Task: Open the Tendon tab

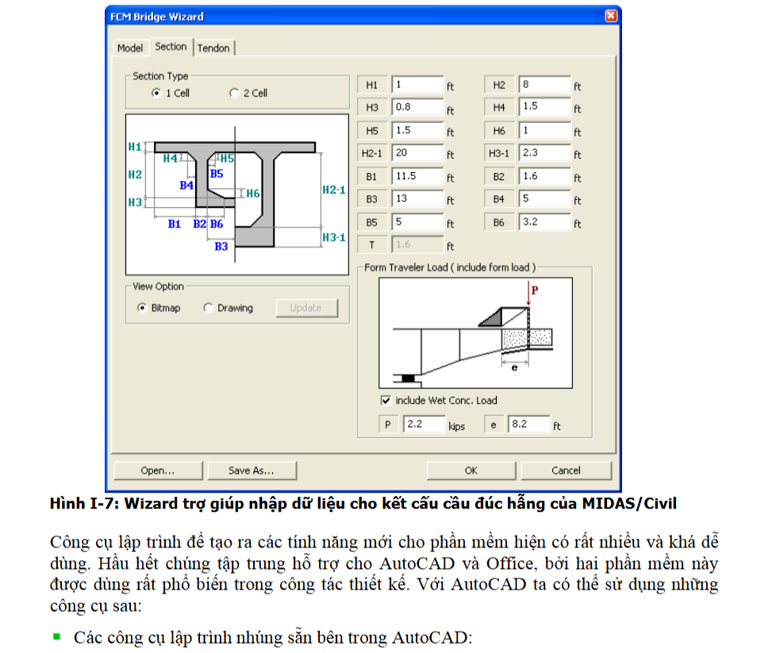Action: pos(213,48)
